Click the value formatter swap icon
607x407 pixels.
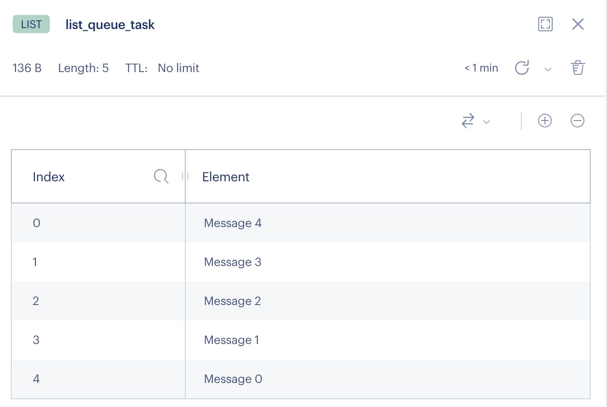pos(468,121)
